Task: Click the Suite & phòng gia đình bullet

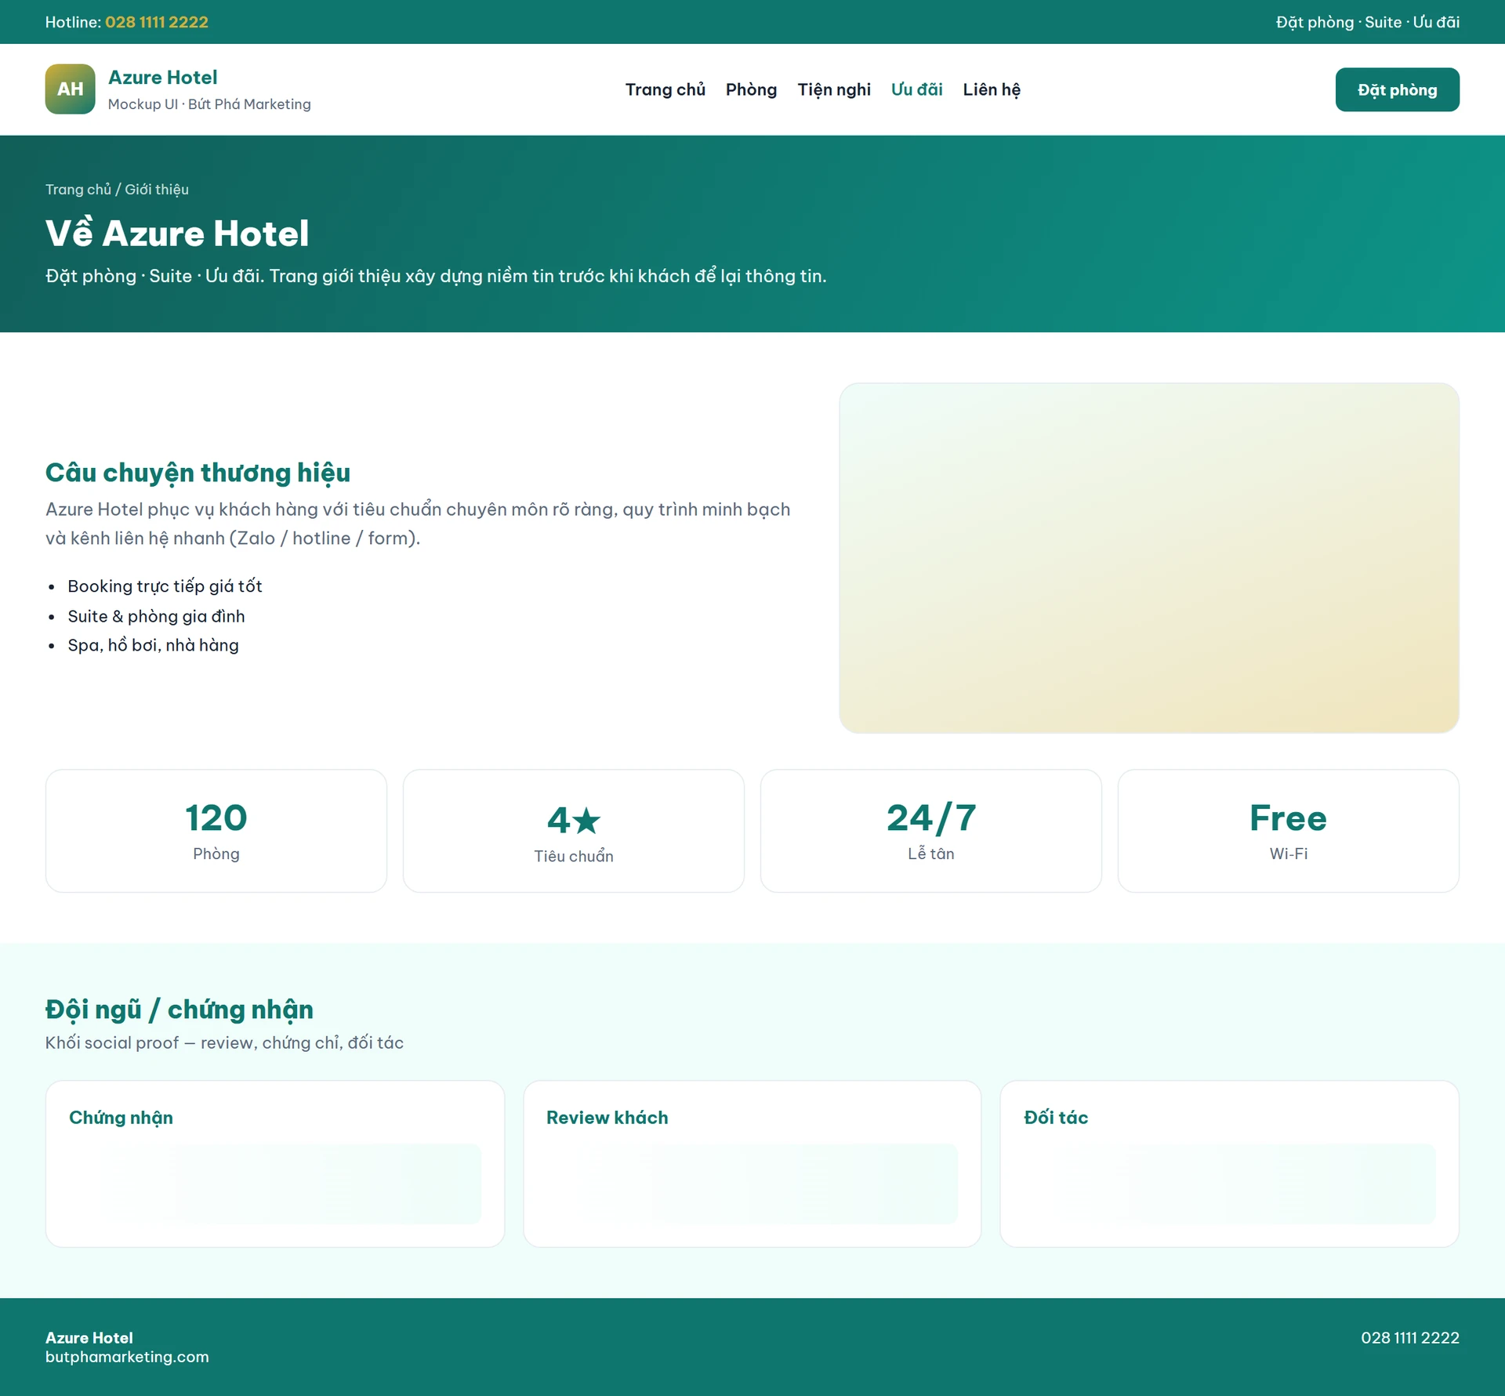Action: click(156, 616)
